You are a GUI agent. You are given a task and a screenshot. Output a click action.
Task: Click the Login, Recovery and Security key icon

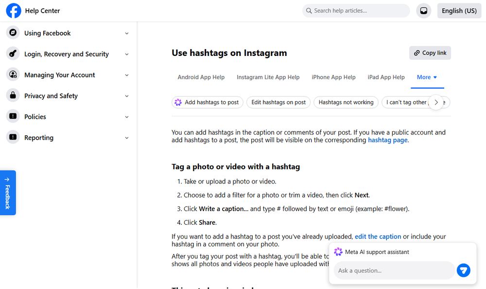point(13,54)
